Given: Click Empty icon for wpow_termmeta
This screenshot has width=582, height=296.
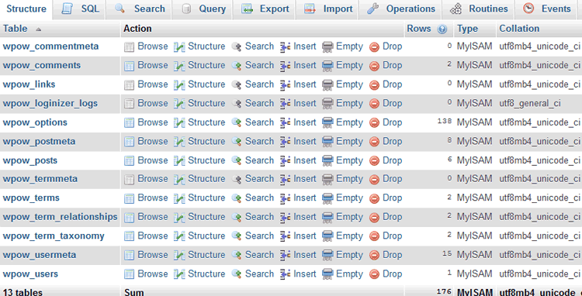Looking at the screenshot, I should click(x=327, y=179).
